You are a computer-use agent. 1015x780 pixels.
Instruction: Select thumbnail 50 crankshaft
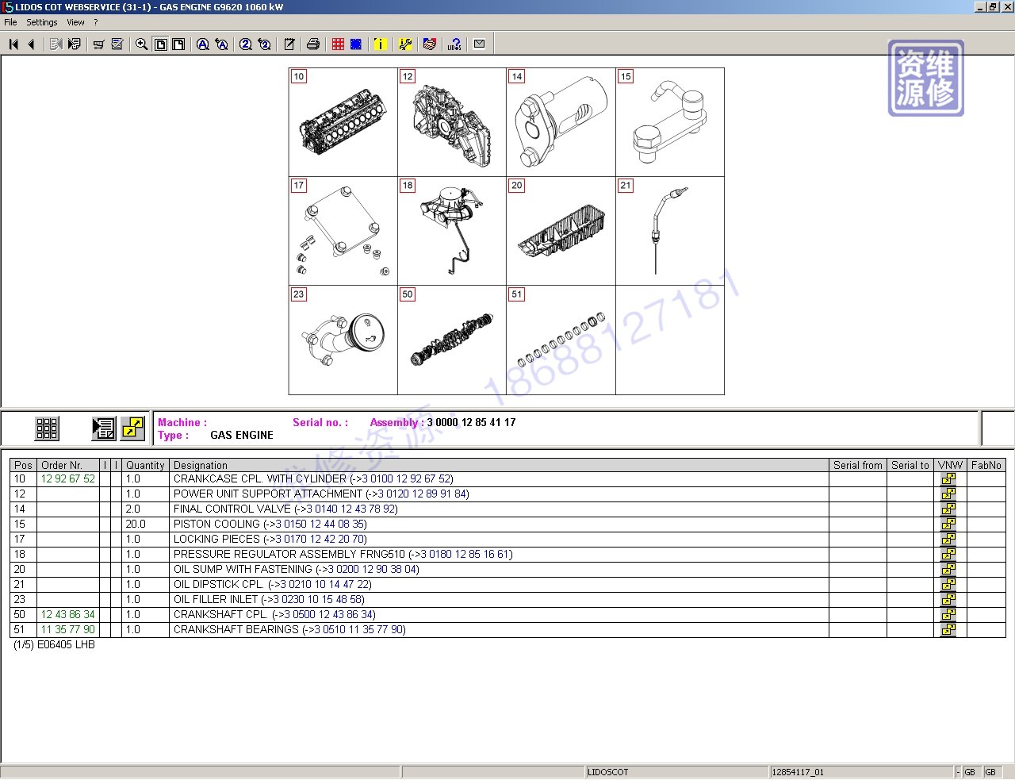coord(452,340)
